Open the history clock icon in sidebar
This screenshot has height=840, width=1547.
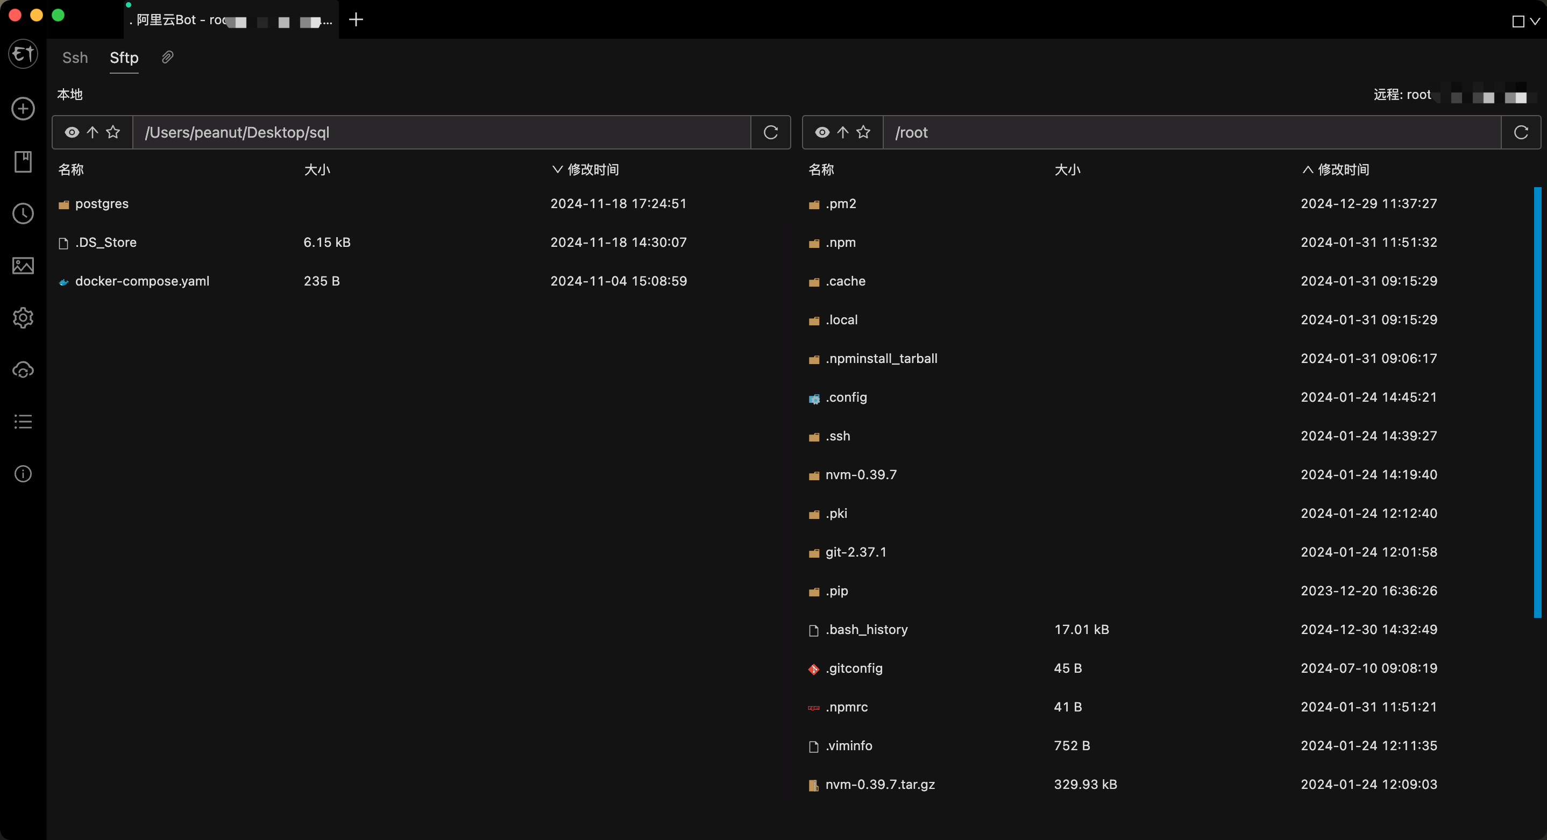pos(23,213)
